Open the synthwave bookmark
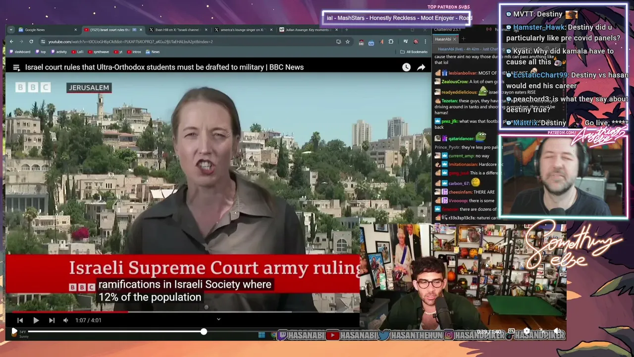The width and height of the screenshot is (634, 357). (99, 52)
